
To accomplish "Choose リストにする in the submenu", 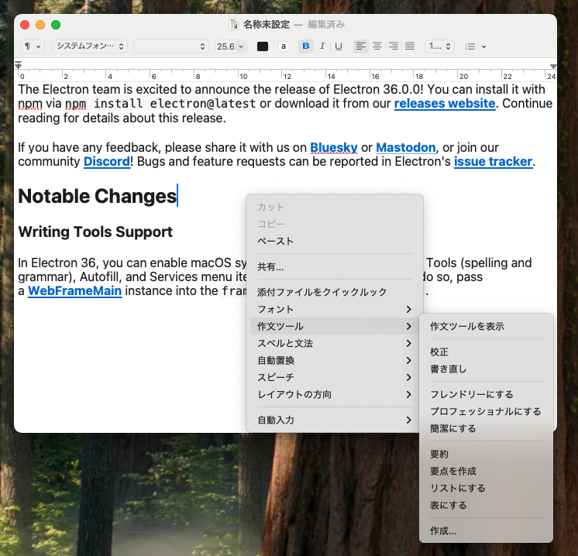I will [x=486, y=488].
